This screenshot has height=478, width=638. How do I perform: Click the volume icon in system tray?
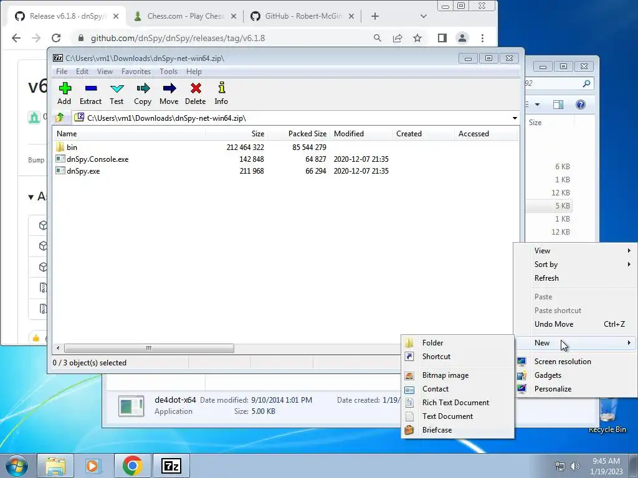pos(575,466)
